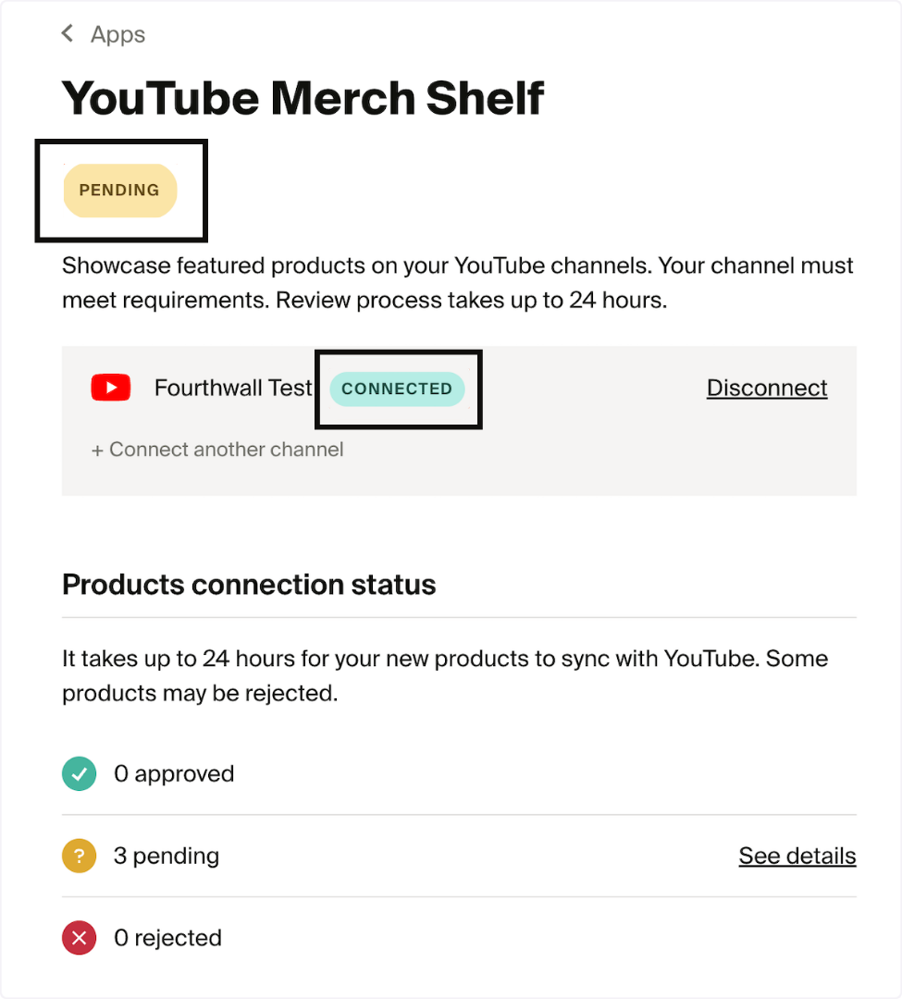Screen dimensions: 902x999
Task: Click the YouTube logo icon
Action: [111, 388]
